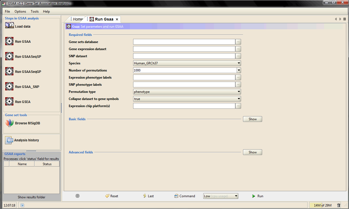Open Number of permutations dropdown arrow
349x209 pixels.
(x=239, y=70)
